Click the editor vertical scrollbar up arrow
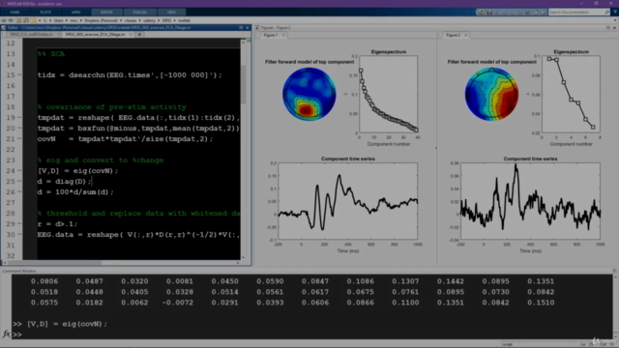619x348 pixels. pyautogui.click(x=243, y=43)
